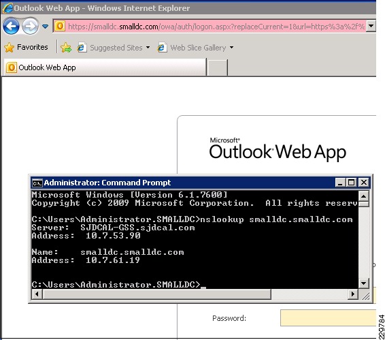Maximize the Command Prompt window
The width and height of the screenshot is (385, 340).
click(x=352, y=183)
